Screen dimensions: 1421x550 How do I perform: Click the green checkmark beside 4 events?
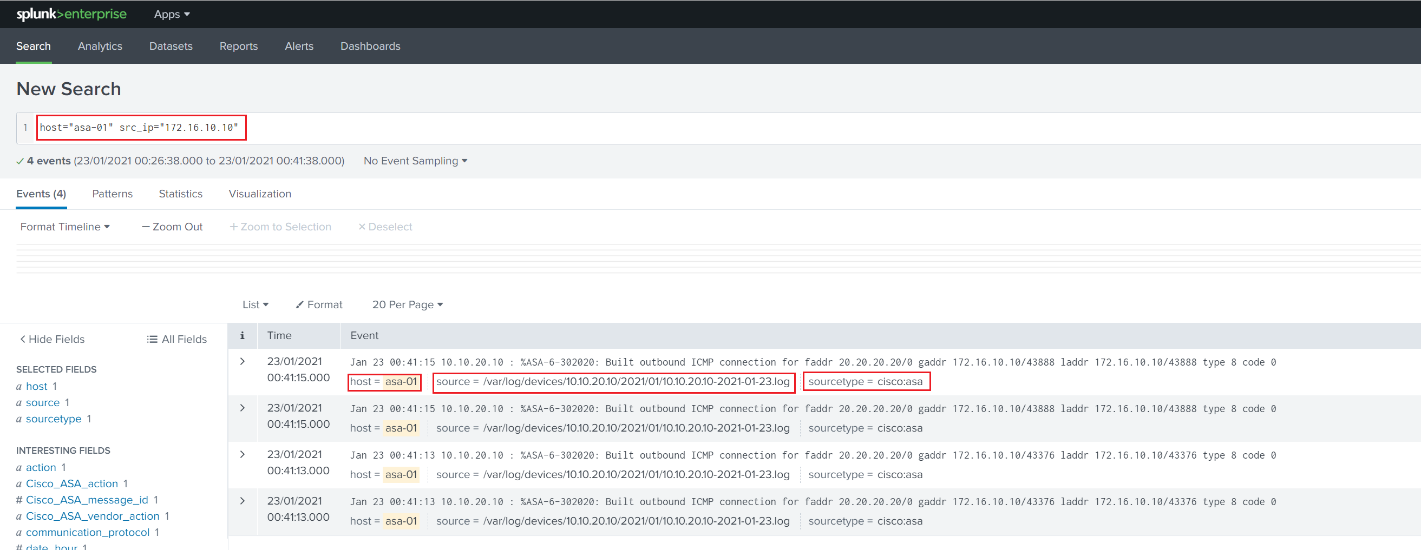click(x=20, y=161)
